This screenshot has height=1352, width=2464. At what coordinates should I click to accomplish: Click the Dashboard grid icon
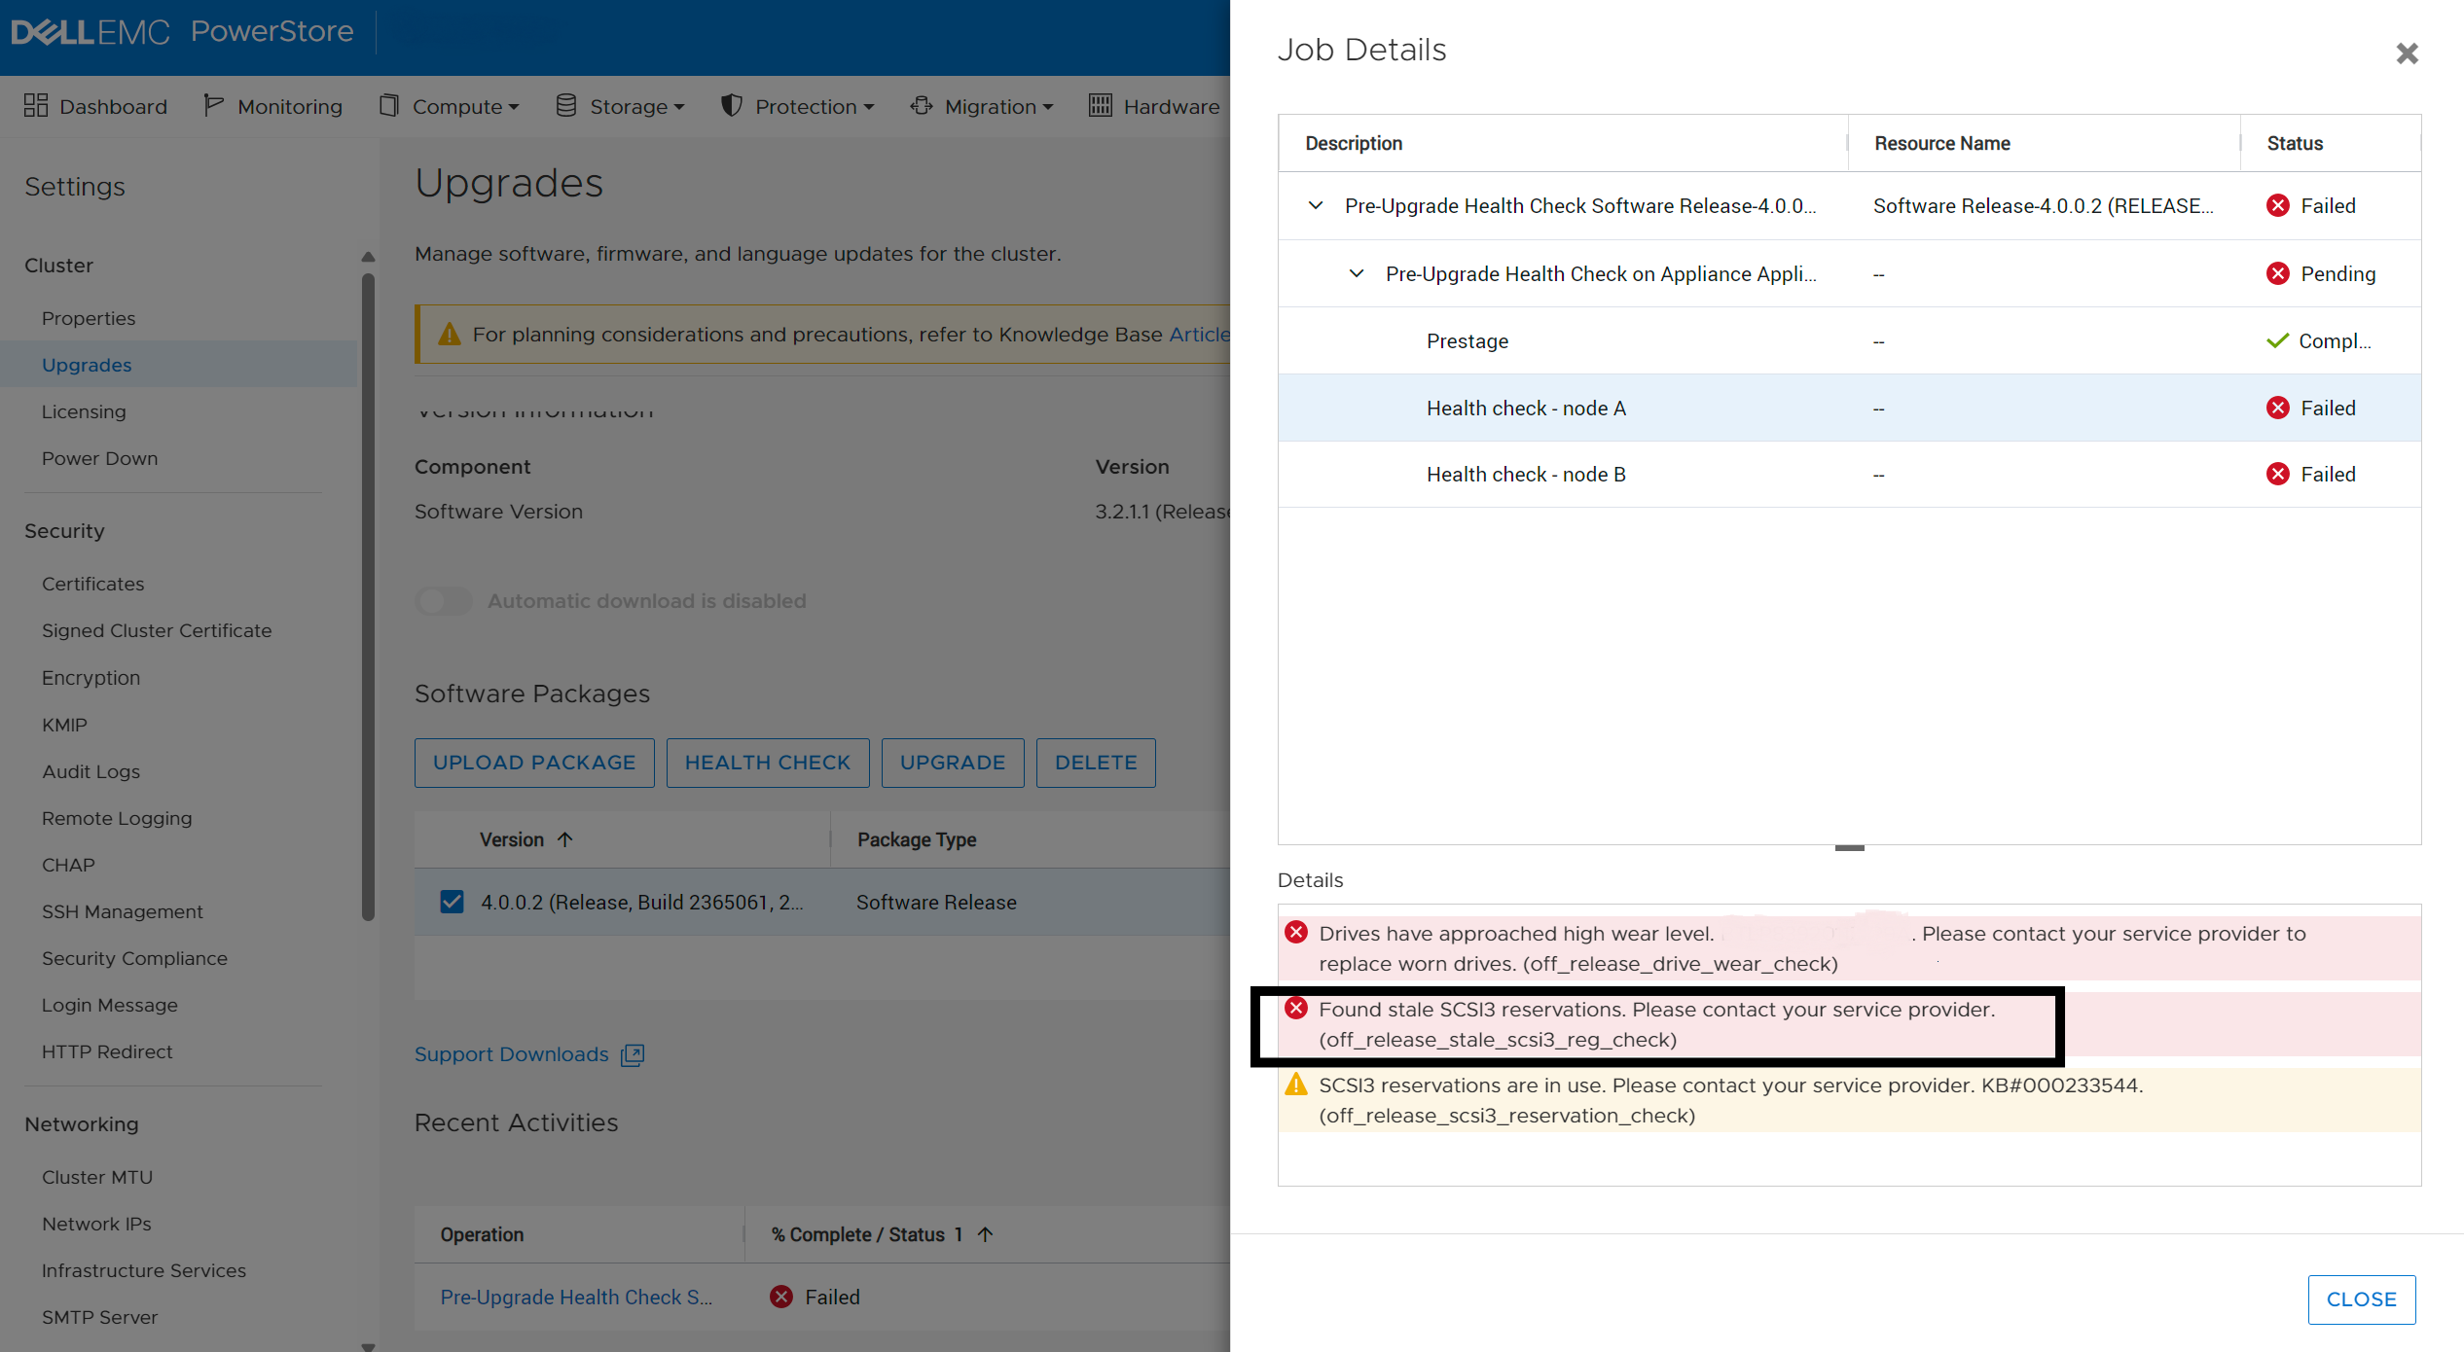click(x=36, y=105)
